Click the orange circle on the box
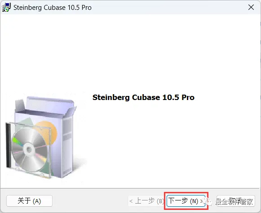 pos(48,132)
